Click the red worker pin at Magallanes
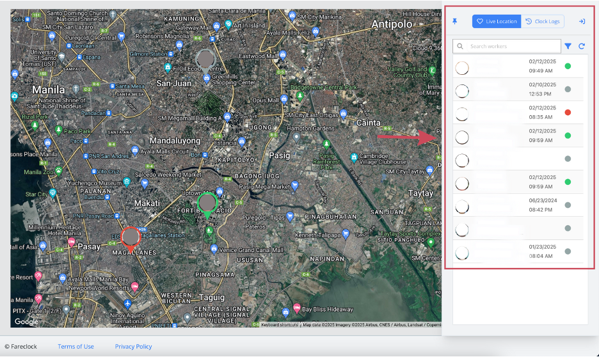 131,239
